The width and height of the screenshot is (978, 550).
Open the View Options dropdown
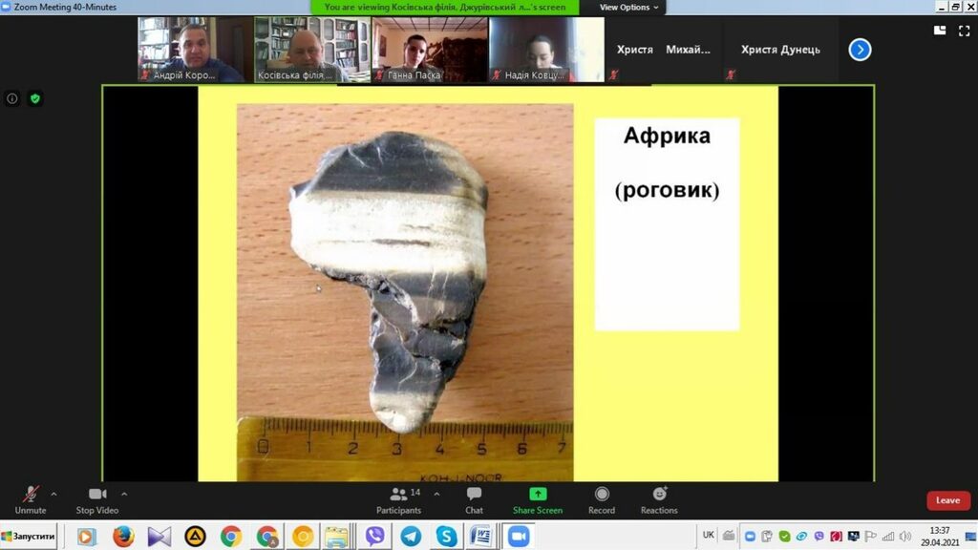627,7
